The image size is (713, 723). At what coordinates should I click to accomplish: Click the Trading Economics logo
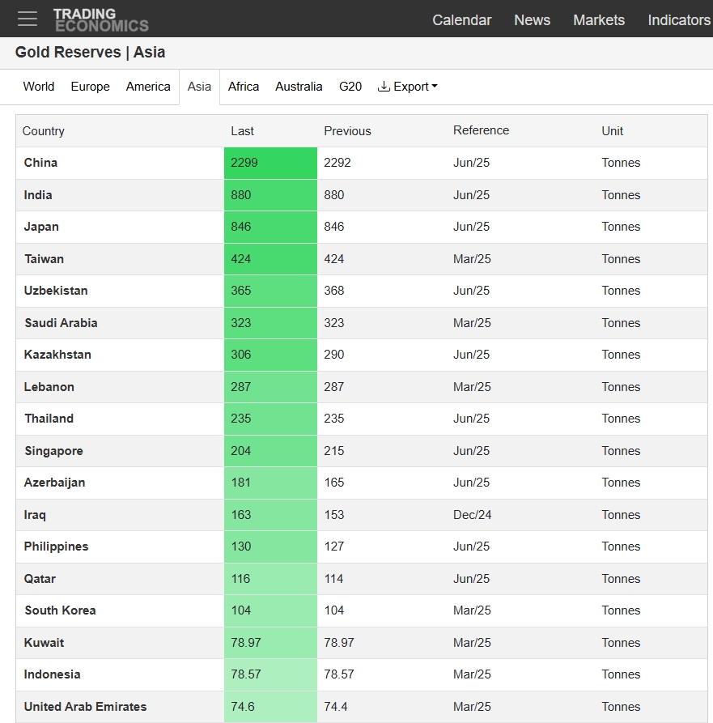[x=101, y=19]
